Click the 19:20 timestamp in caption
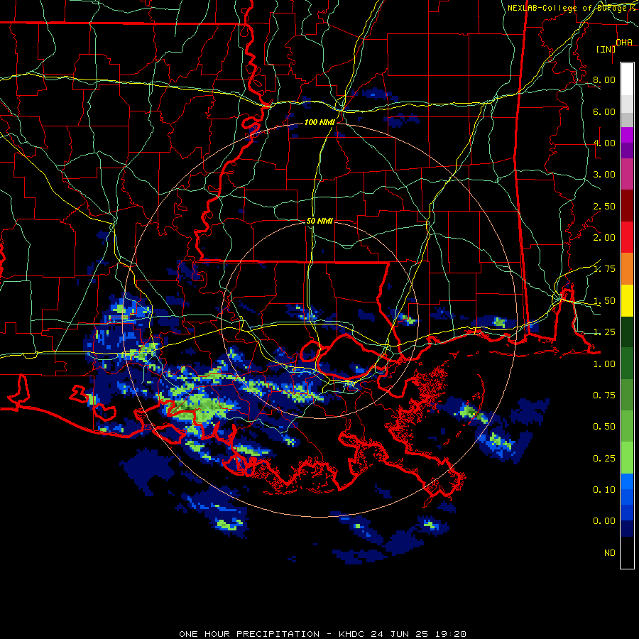 452,634
